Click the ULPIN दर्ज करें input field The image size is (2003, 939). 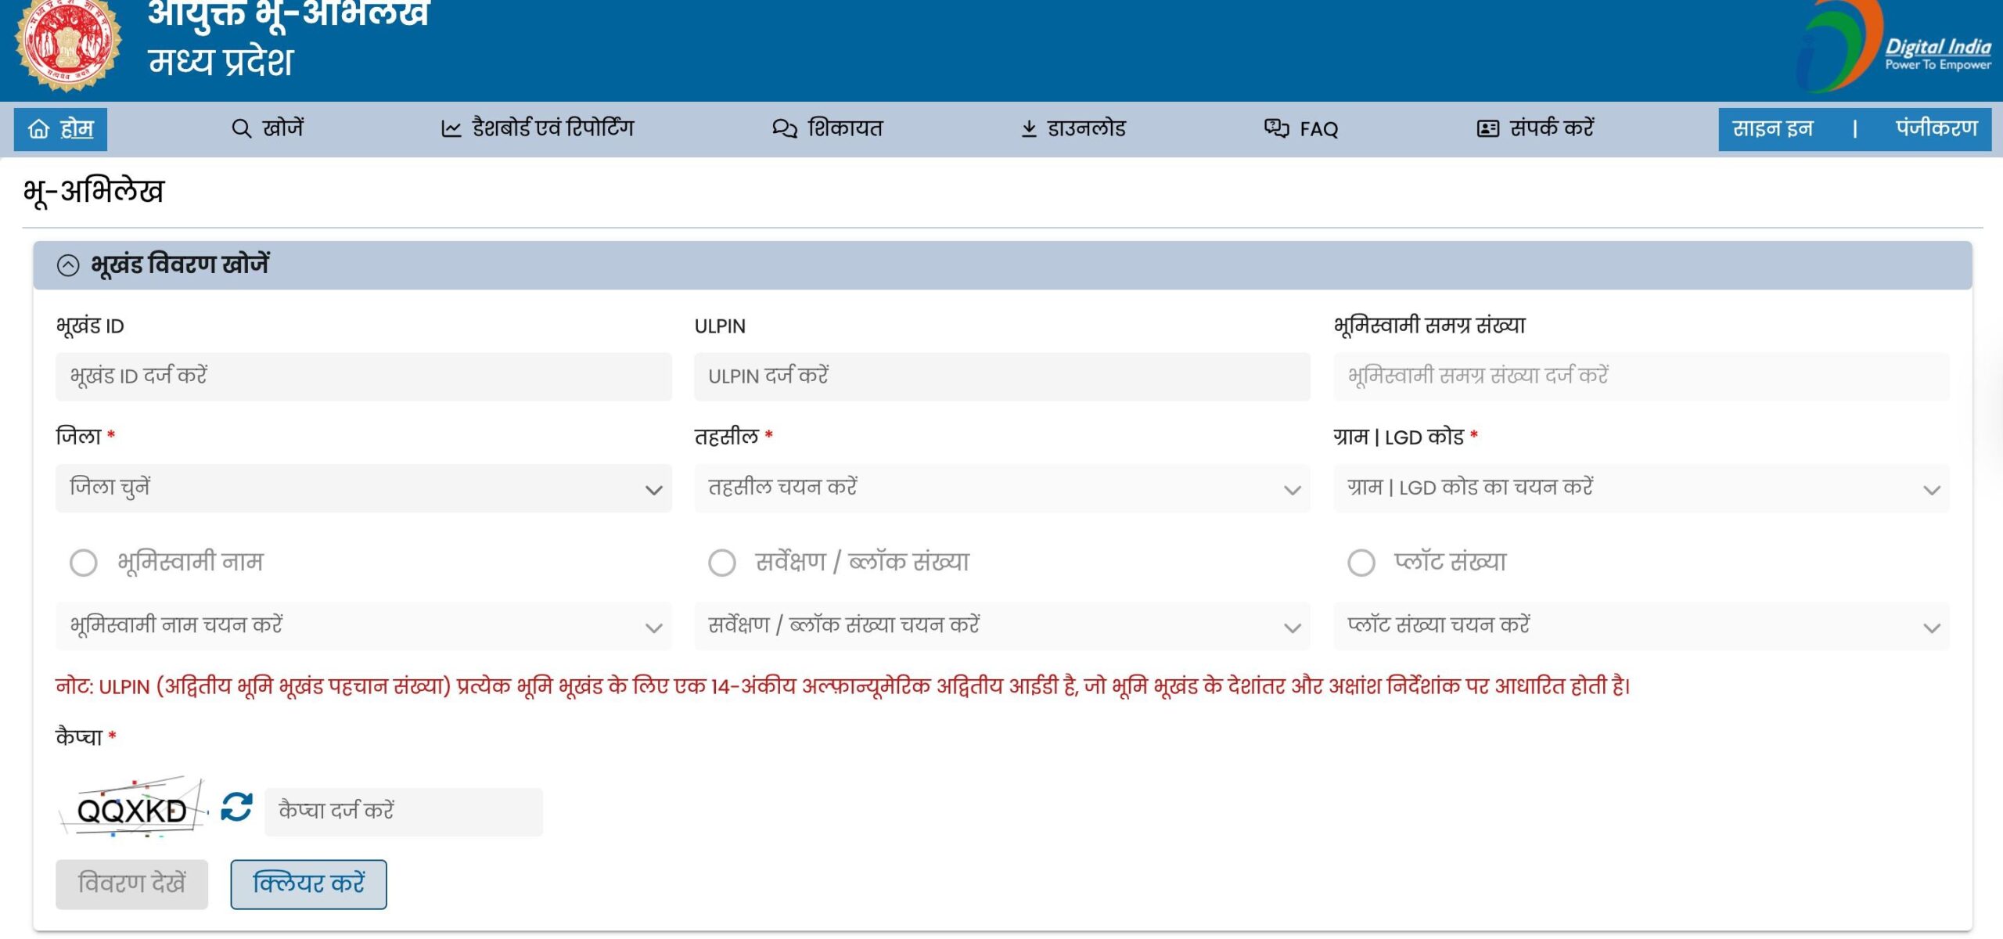(x=1001, y=377)
